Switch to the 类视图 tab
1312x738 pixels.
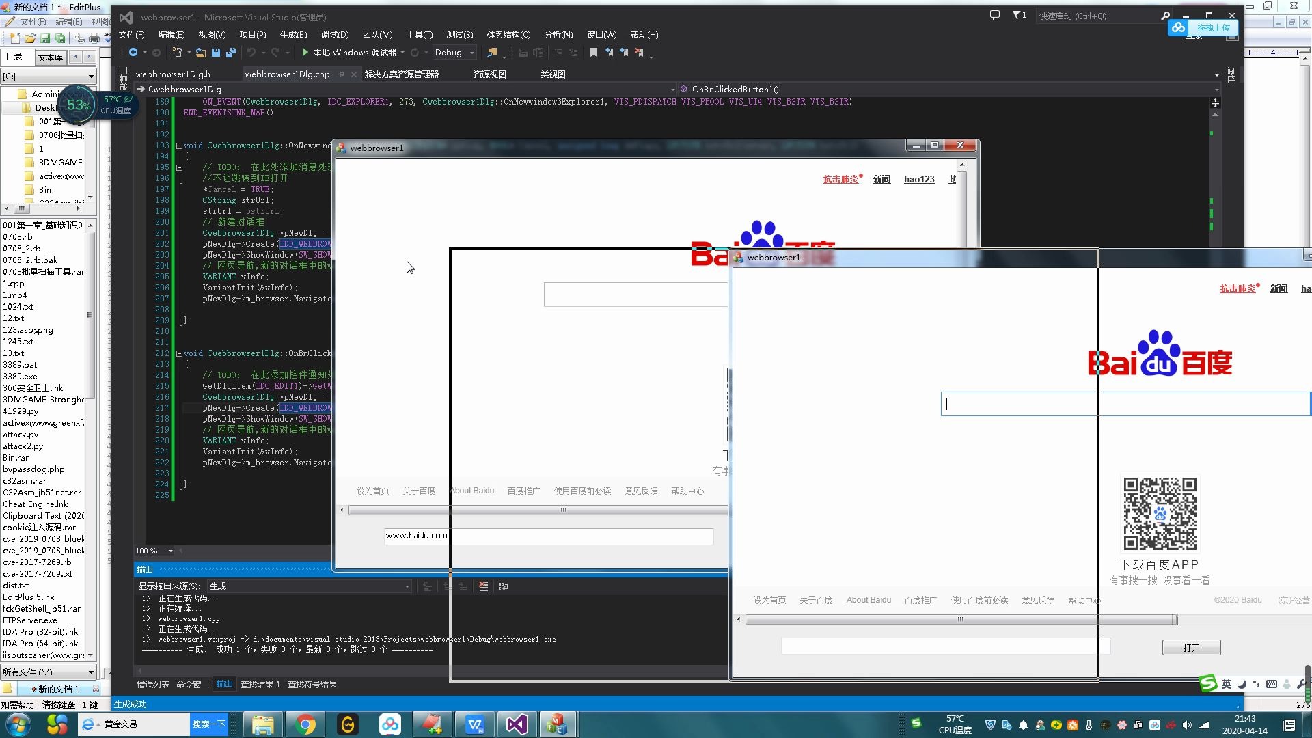pos(553,74)
